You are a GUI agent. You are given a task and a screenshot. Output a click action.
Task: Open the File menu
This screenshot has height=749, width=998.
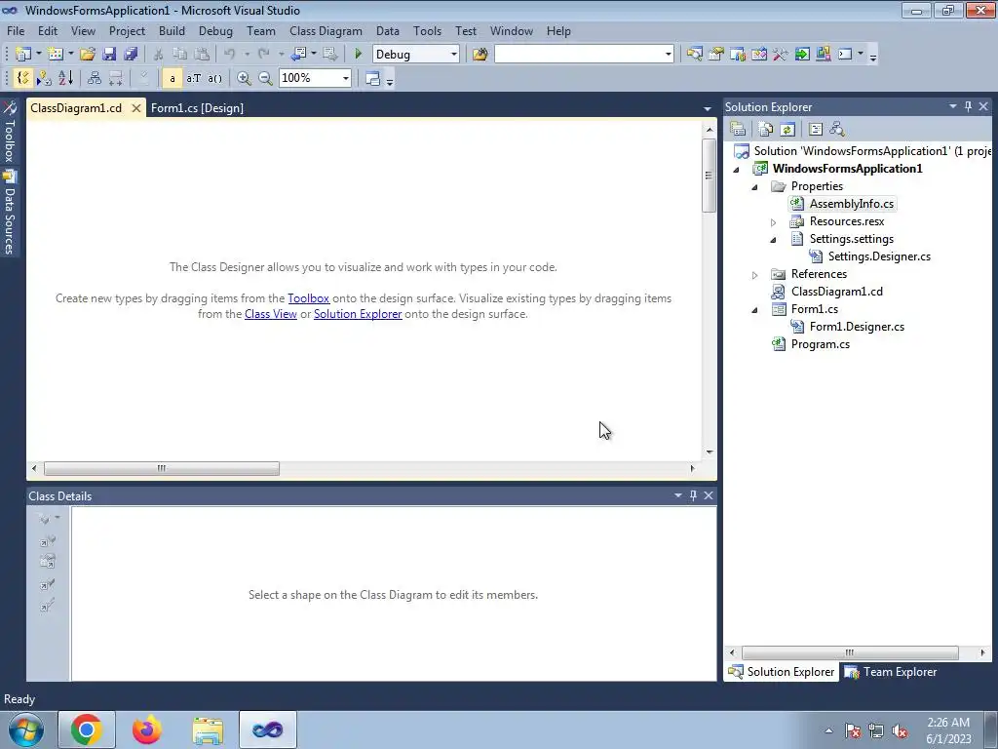(x=16, y=30)
